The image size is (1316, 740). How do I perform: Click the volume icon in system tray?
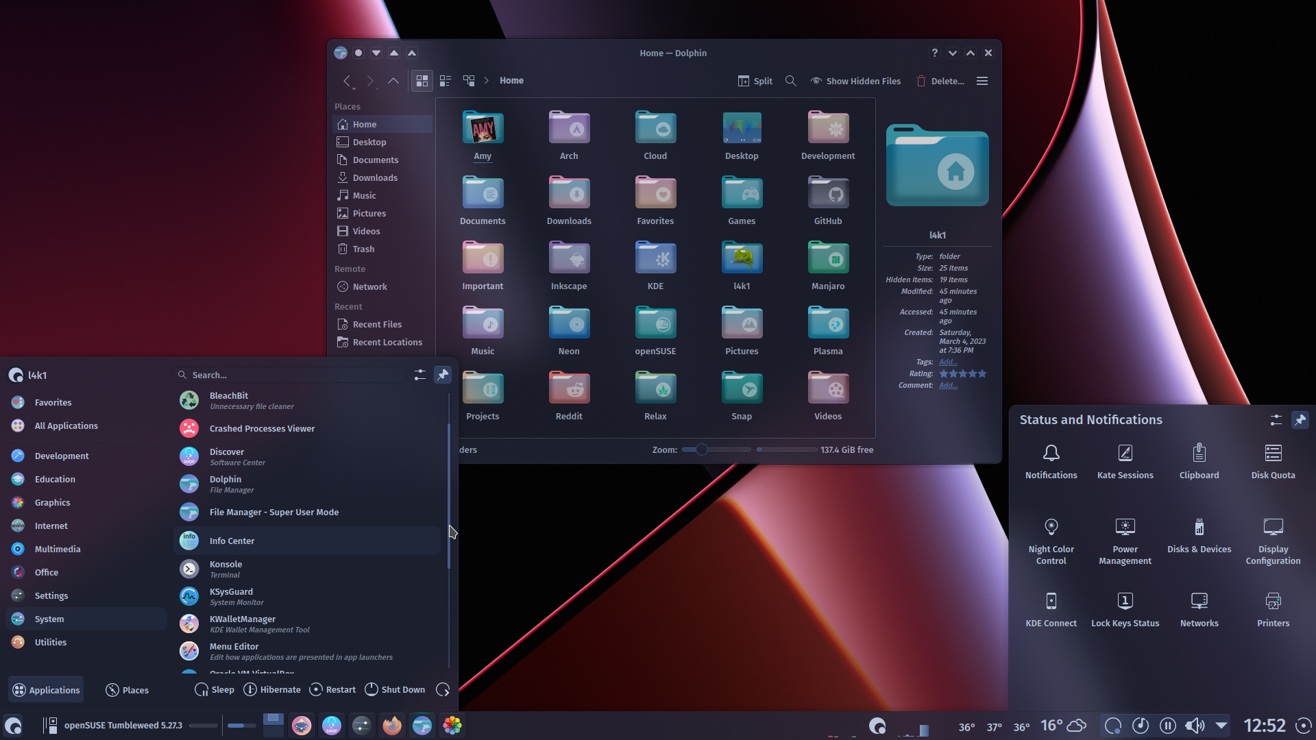pyautogui.click(x=1194, y=726)
